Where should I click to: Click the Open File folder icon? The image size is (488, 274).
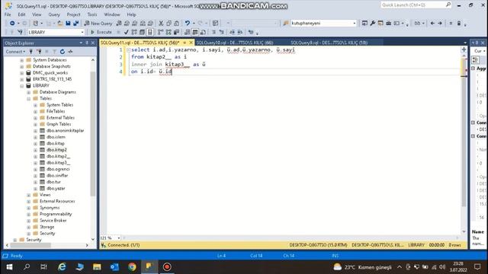60,24
